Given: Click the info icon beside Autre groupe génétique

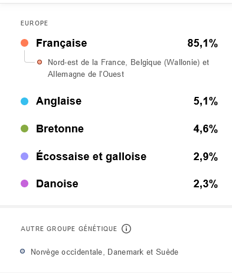Looking at the screenshot, I should point(126,229).
